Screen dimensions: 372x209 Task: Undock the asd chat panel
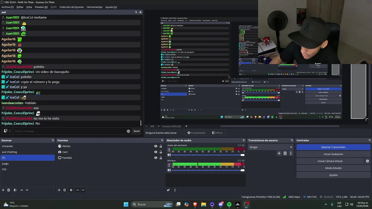tap(136, 12)
